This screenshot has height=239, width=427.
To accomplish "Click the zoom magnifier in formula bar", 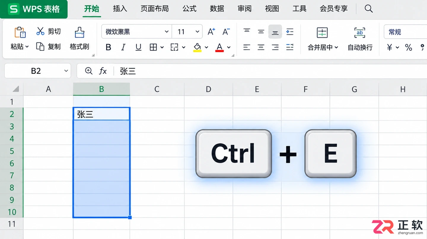I will pos(89,71).
